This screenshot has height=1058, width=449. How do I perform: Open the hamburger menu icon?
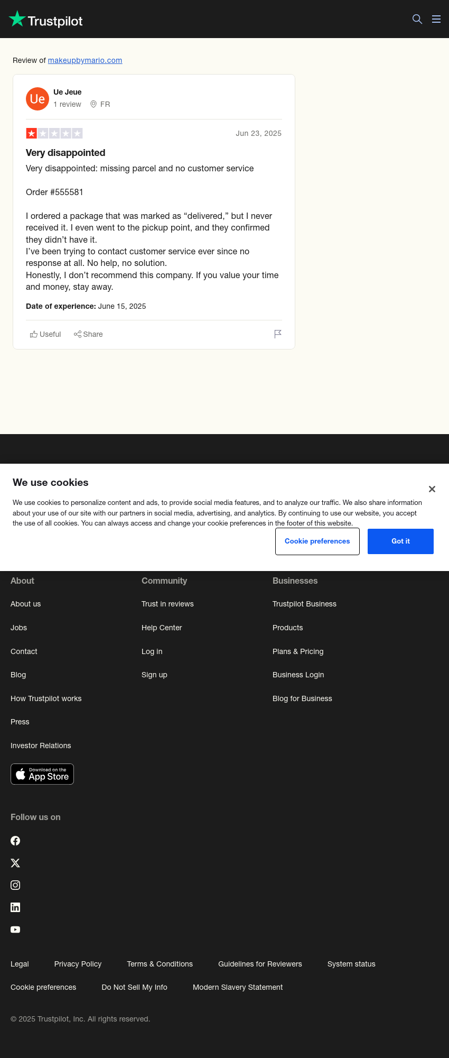(x=436, y=19)
